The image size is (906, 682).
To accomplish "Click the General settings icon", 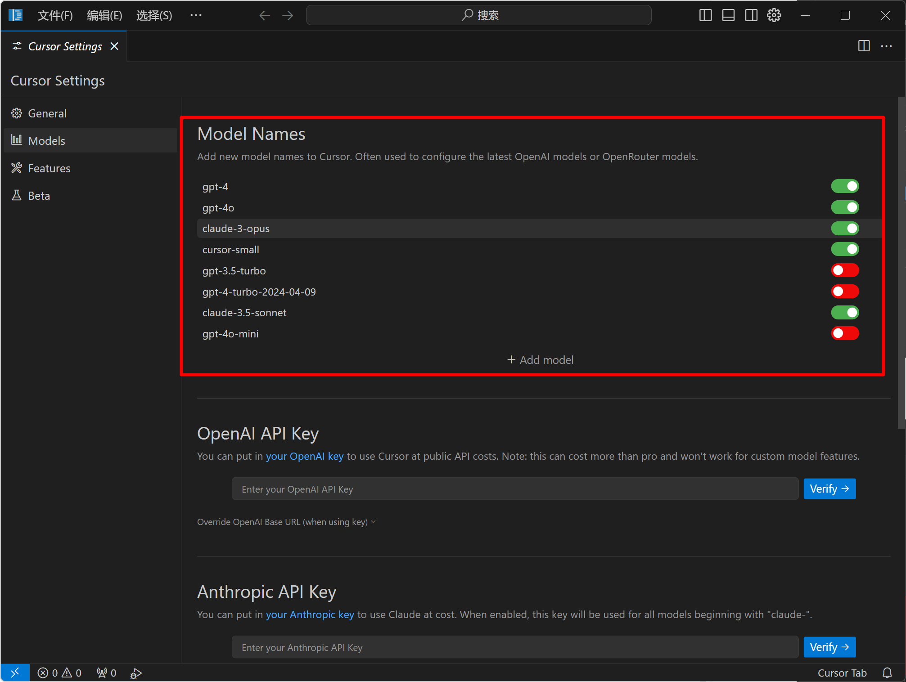I will (x=16, y=112).
